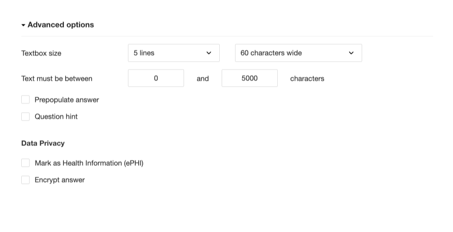Enable the Prepopulate answer checkbox
The height and width of the screenshot is (232, 453).
tap(25, 100)
